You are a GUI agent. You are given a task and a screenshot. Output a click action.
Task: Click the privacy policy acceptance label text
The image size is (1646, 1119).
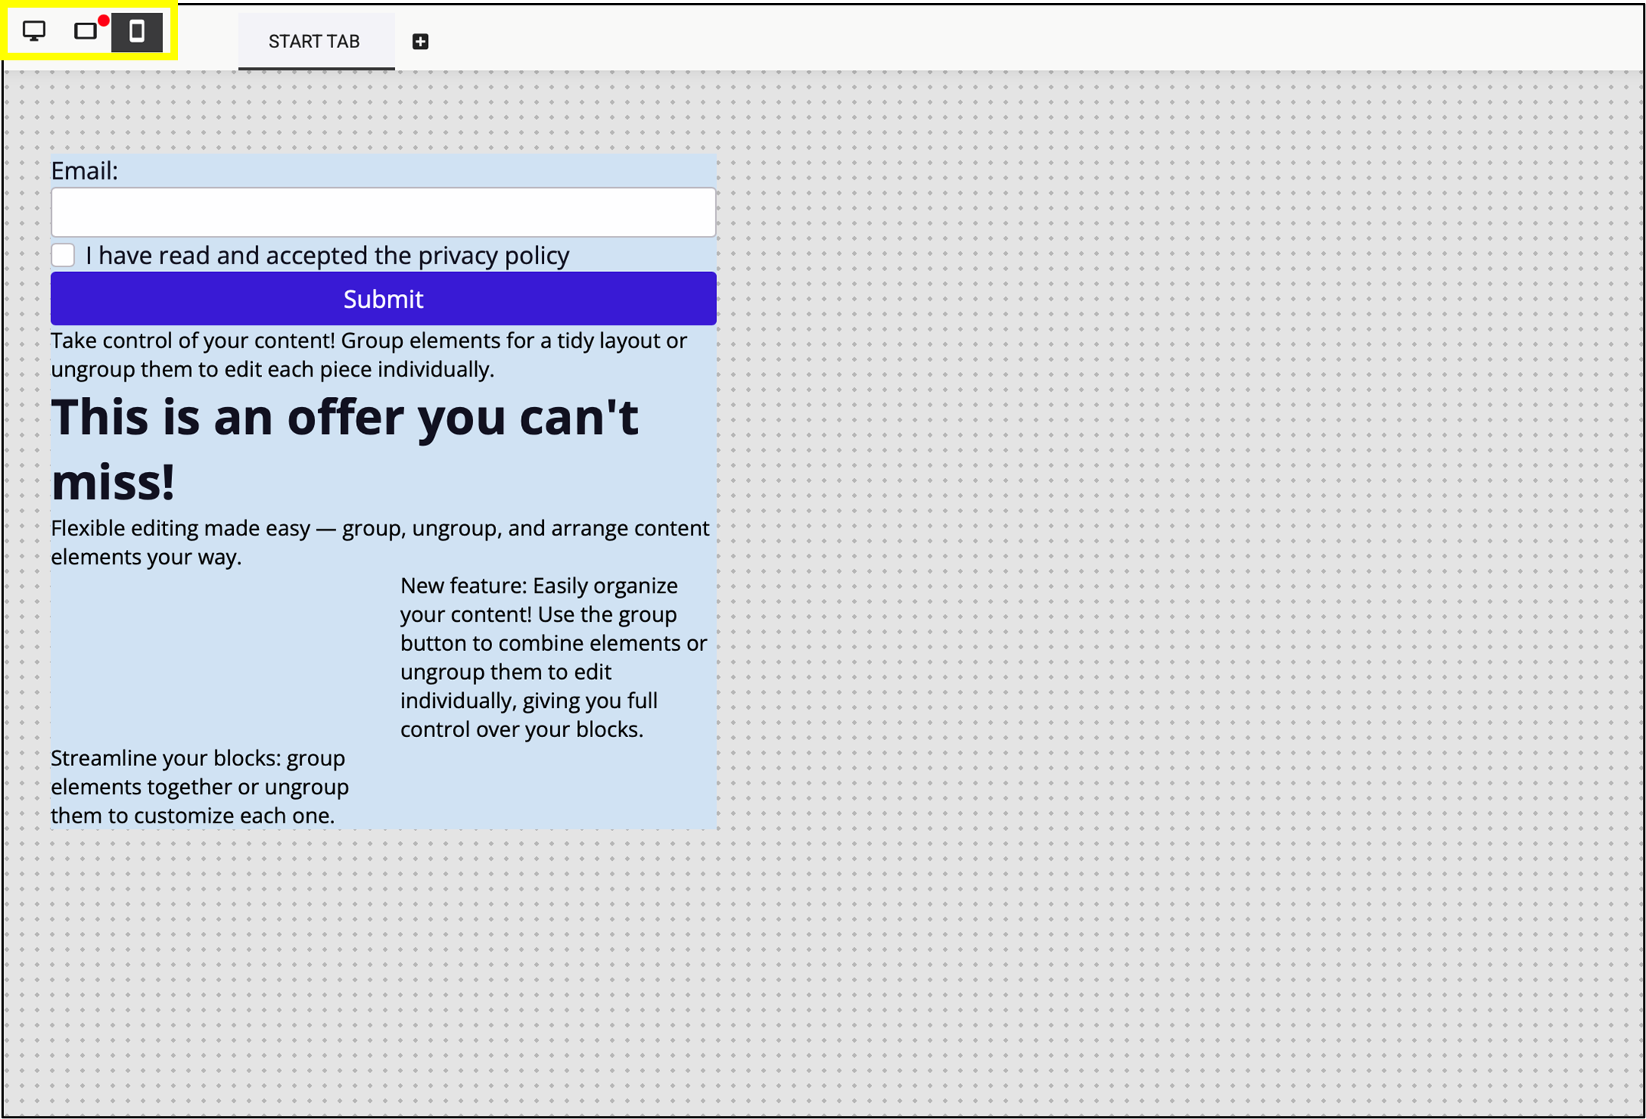tap(327, 255)
